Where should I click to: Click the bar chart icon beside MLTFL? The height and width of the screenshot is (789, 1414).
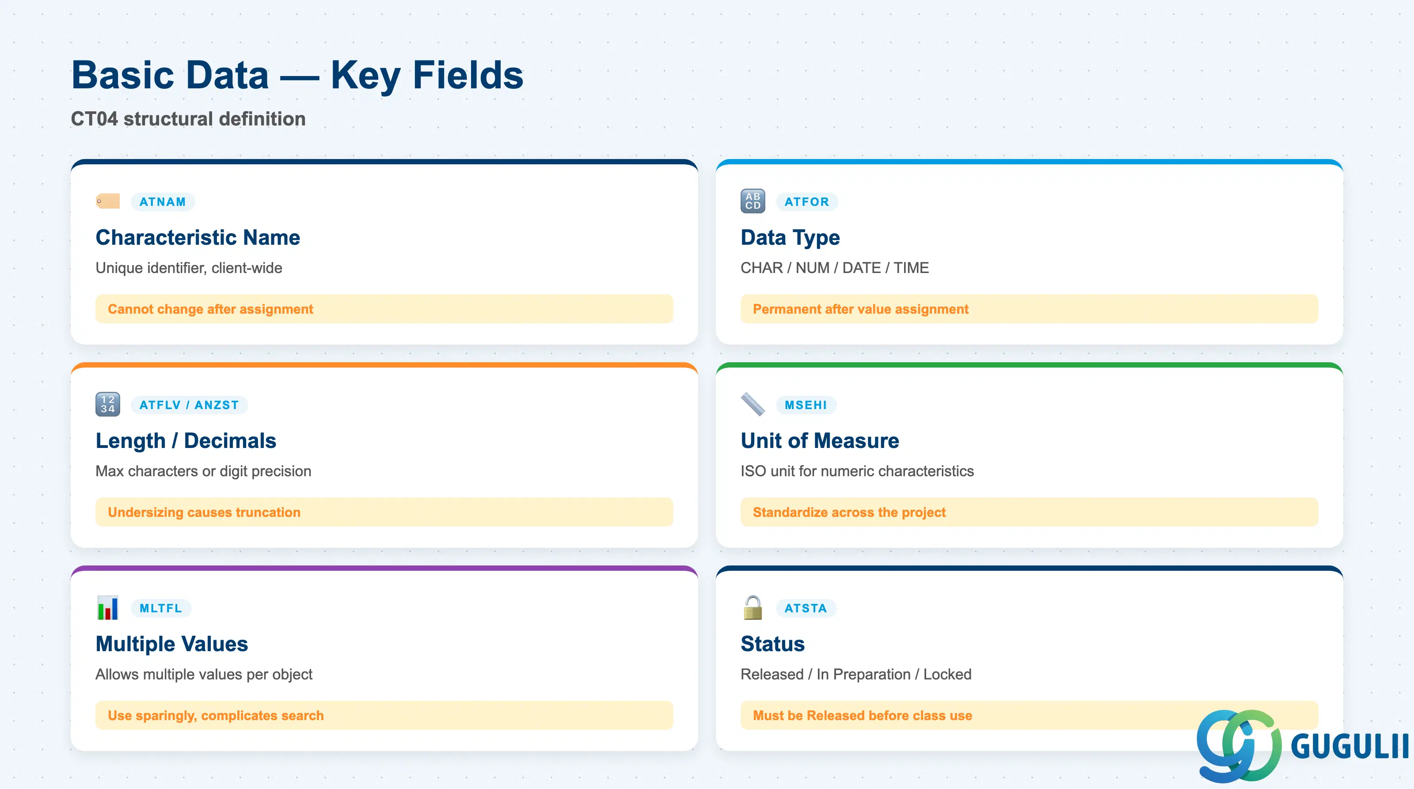(x=107, y=607)
